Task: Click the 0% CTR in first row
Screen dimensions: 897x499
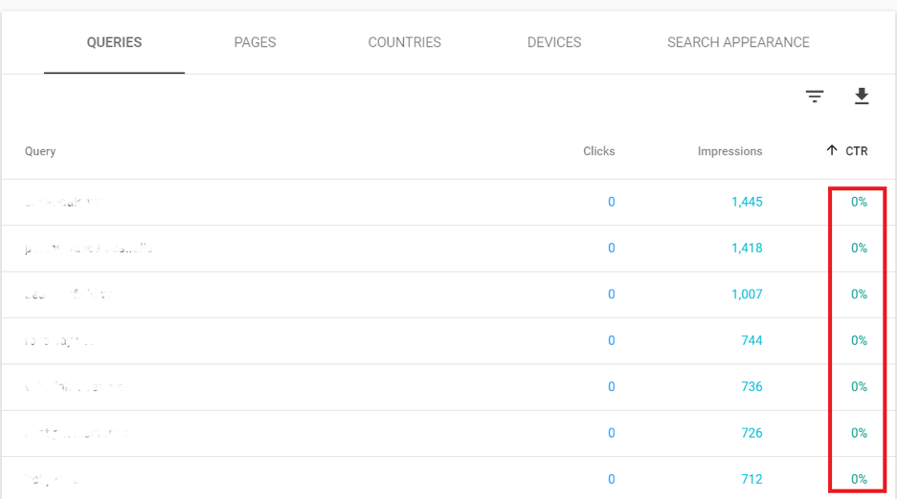Action: (859, 202)
